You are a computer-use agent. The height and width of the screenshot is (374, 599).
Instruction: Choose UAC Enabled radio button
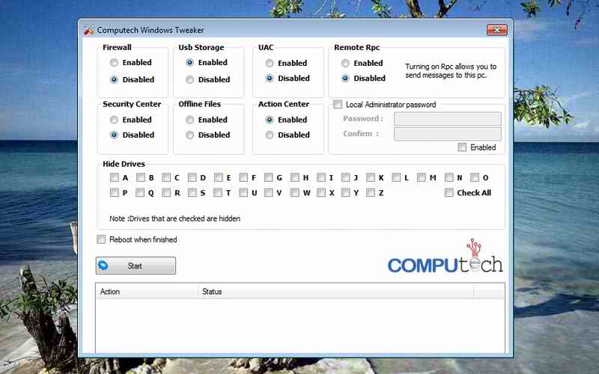click(x=270, y=63)
